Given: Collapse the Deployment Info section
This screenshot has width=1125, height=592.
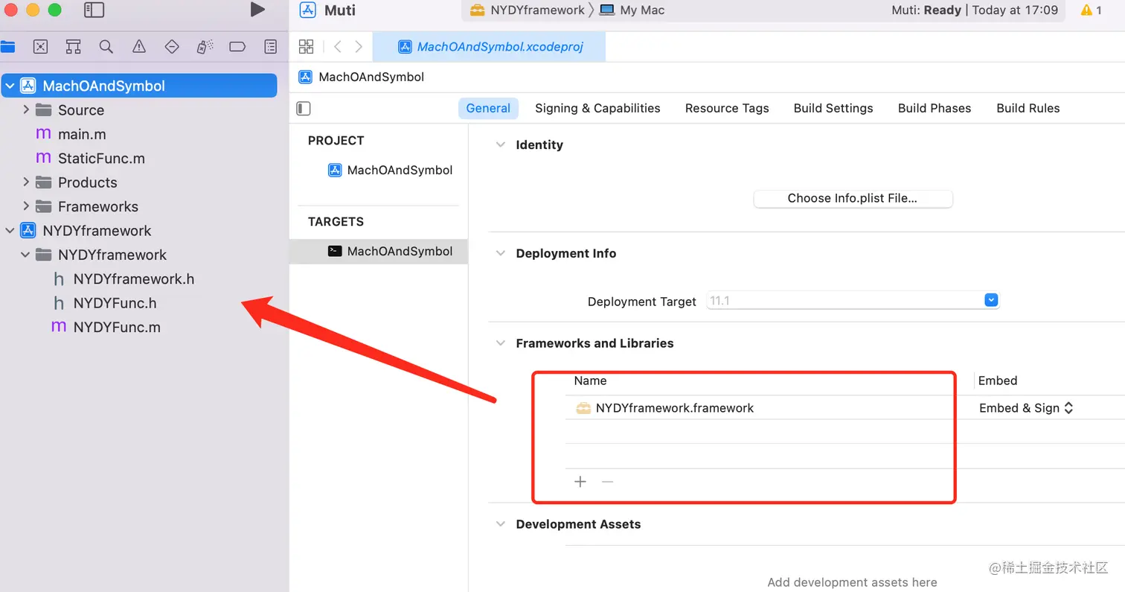Looking at the screenshot, I should 501,254.
